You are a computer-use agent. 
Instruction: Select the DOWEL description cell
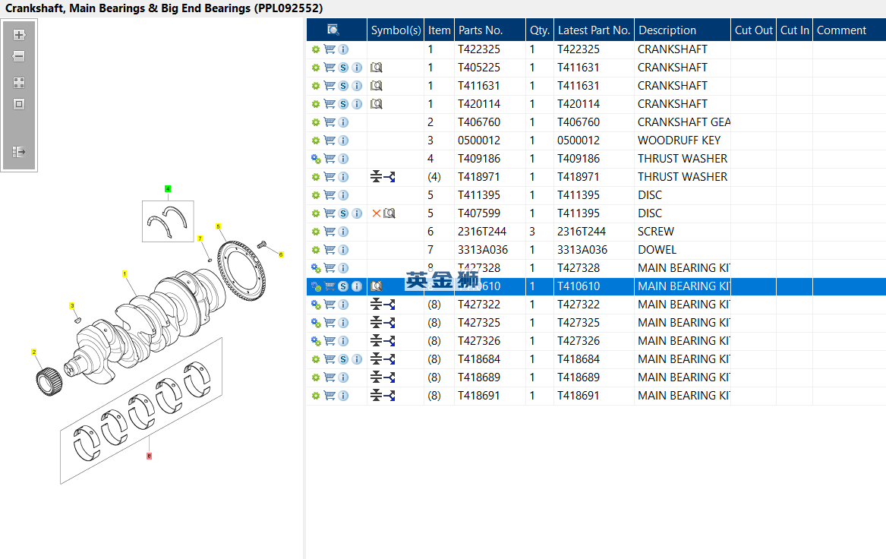click(682, 250)
